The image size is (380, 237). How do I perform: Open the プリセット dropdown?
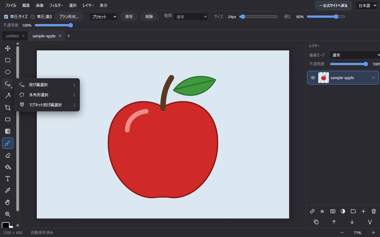point(103,17)
